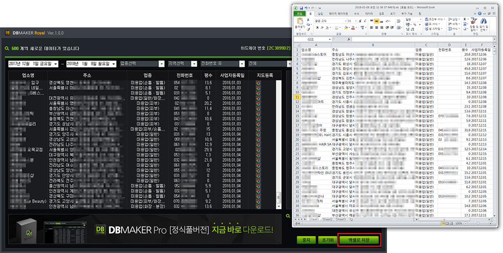The image size is (503, 253).
Task: Click the Find and Select binoculars icon
Action: pyautogui.click(x=484, y=21)
